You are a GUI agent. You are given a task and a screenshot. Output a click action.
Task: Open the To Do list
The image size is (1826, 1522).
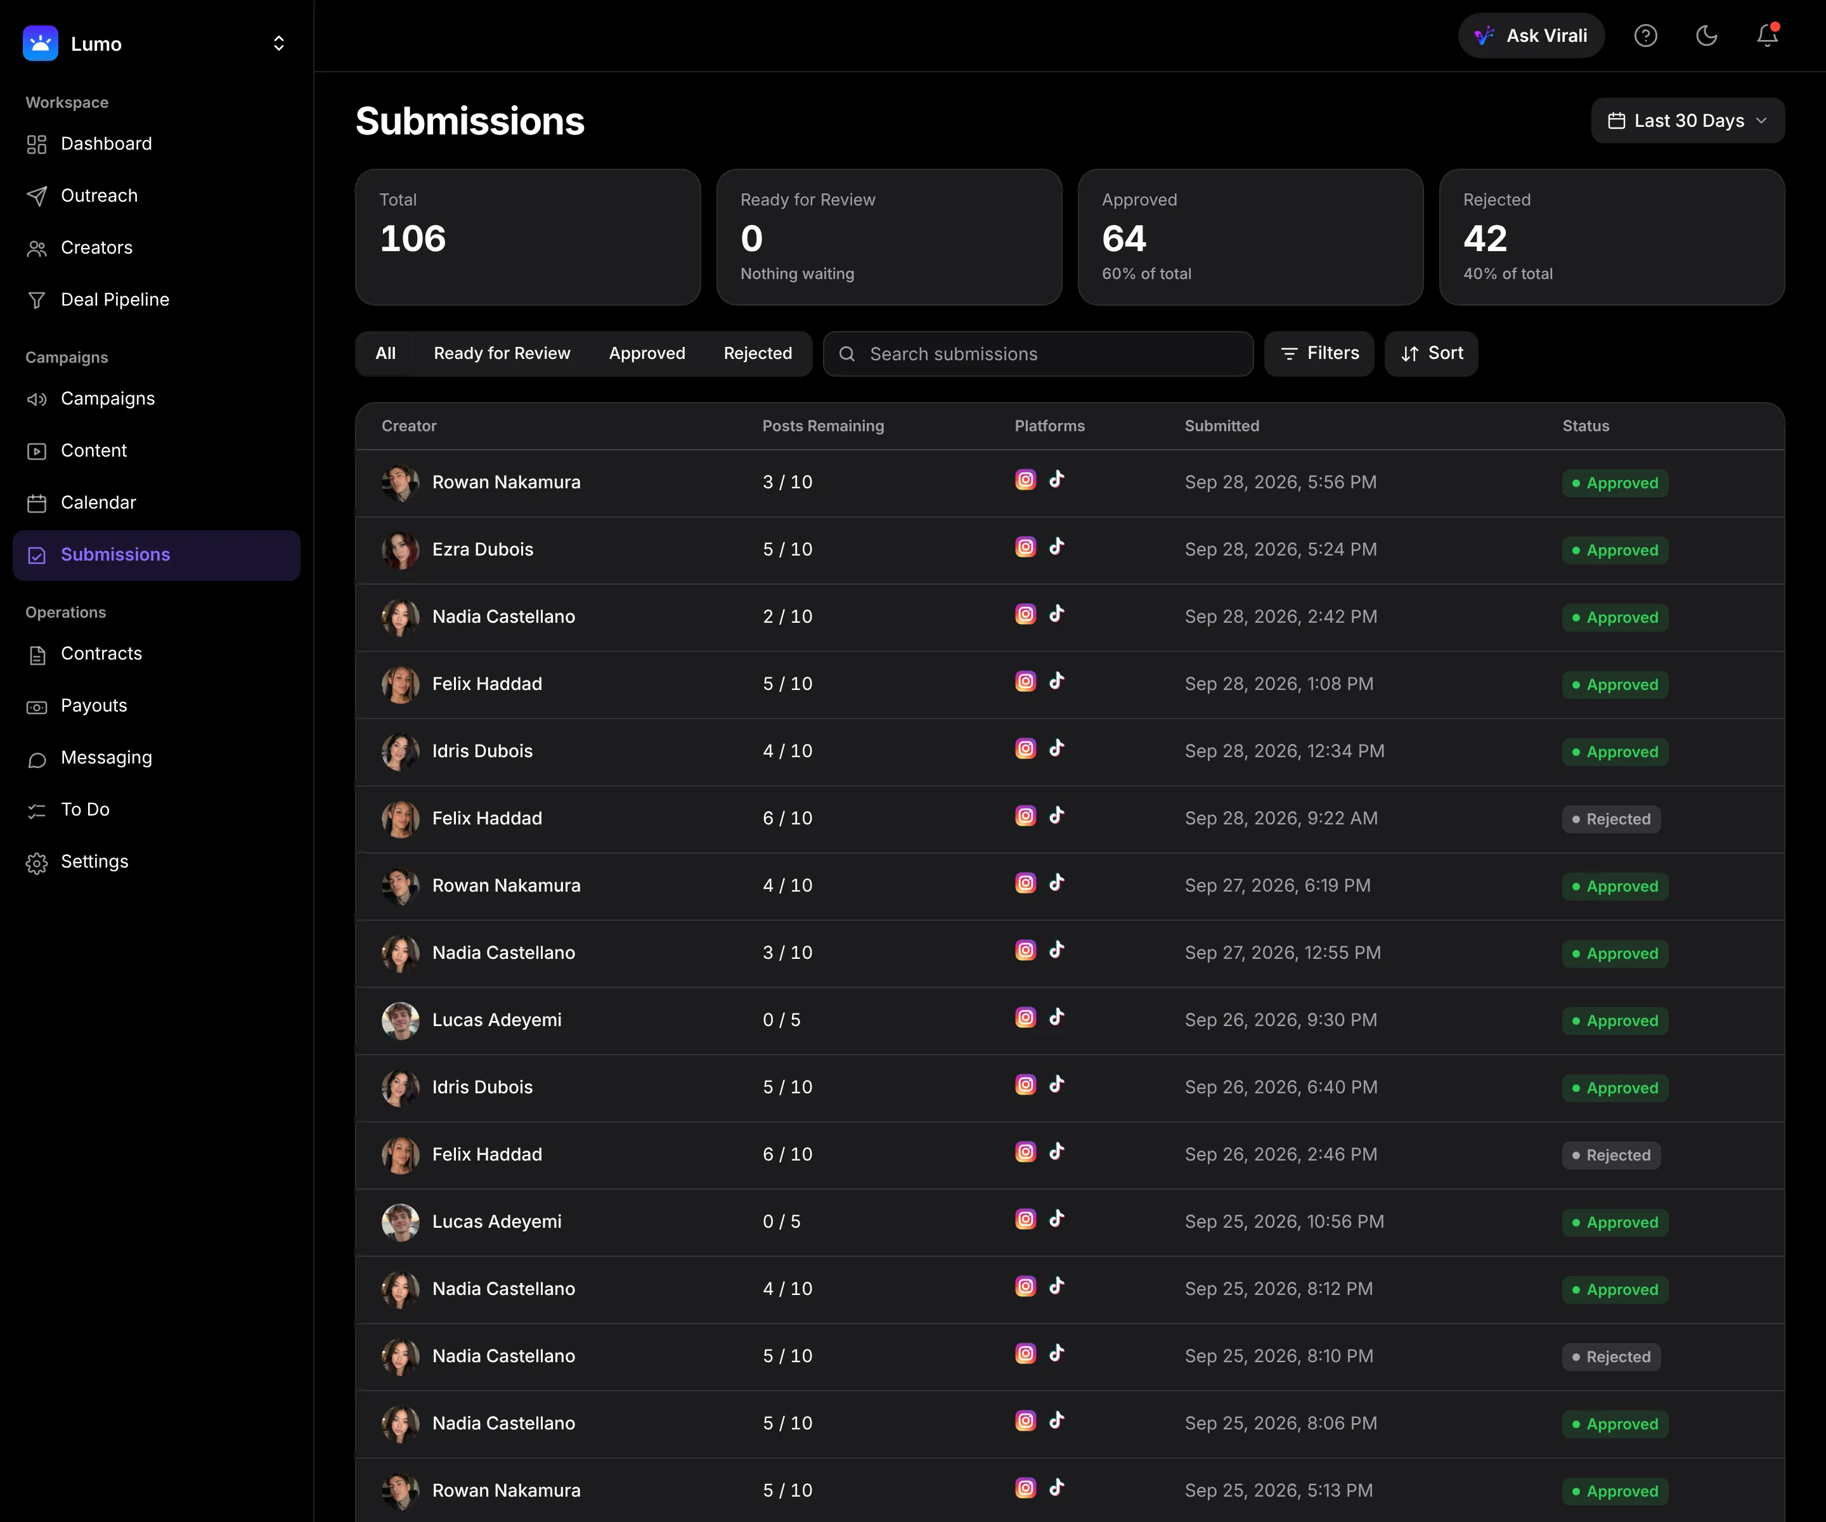click(x=157, y=810)
